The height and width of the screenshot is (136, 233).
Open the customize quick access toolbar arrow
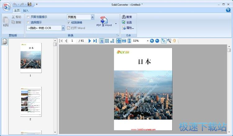coord(37,4)
